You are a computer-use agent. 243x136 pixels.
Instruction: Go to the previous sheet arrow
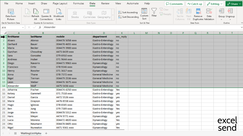pyautogui.click(x=3, y=133)
